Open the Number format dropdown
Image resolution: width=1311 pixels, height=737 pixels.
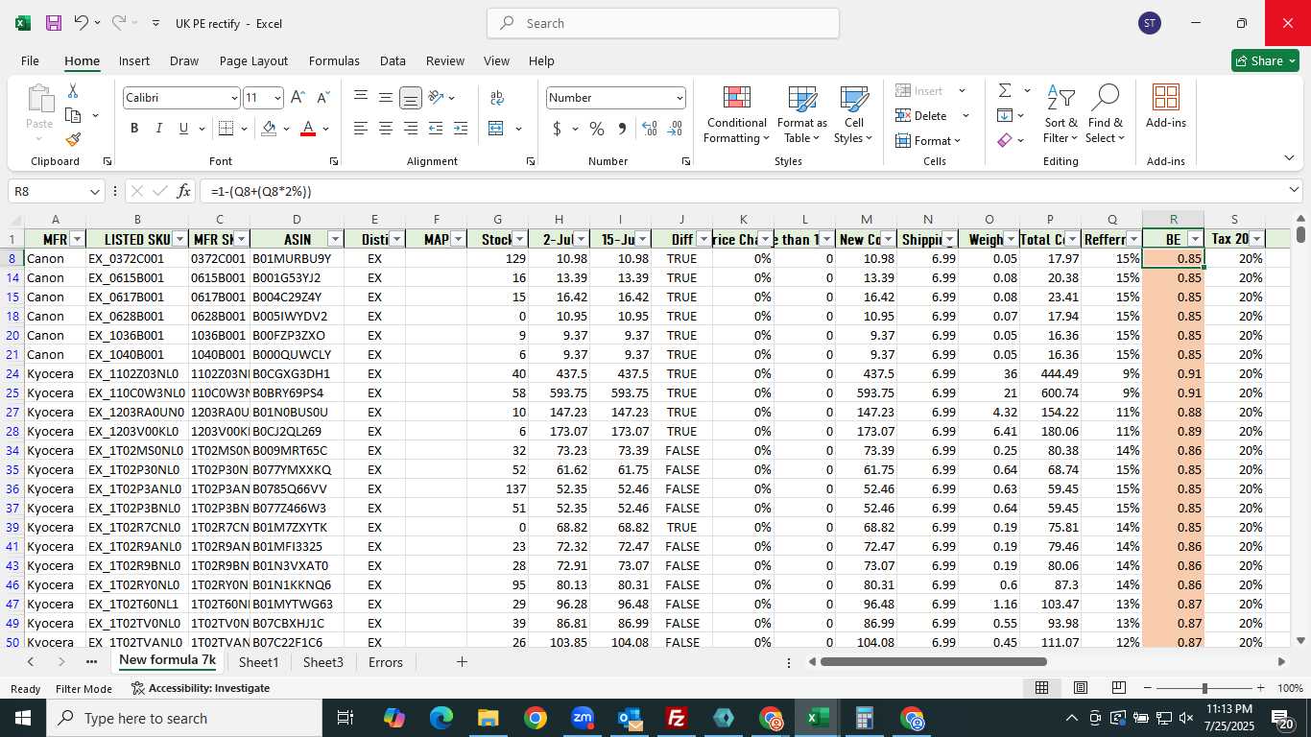[679, 98]
